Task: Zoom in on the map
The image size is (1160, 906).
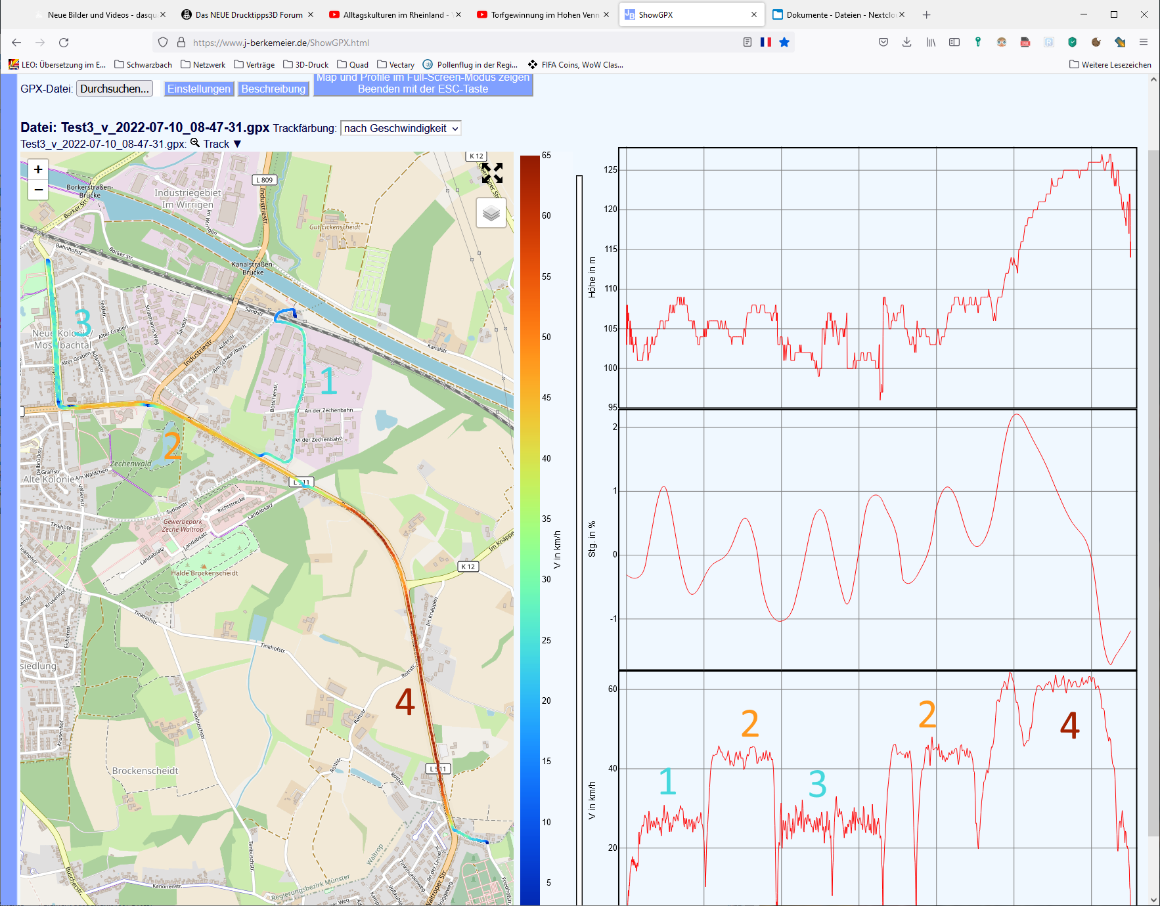Action: pos(38,169)
